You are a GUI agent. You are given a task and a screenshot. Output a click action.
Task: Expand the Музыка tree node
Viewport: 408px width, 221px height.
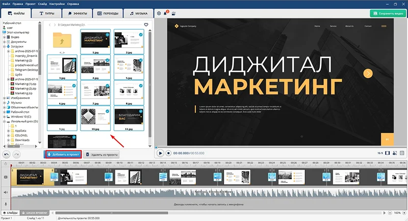[4, 103]
